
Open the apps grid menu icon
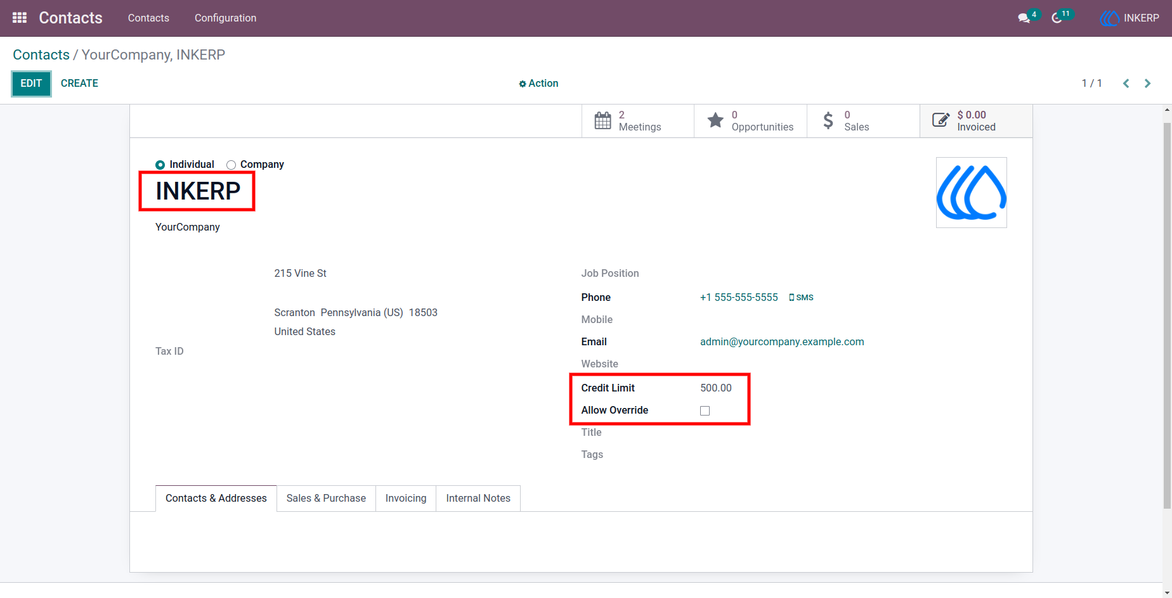20,18
